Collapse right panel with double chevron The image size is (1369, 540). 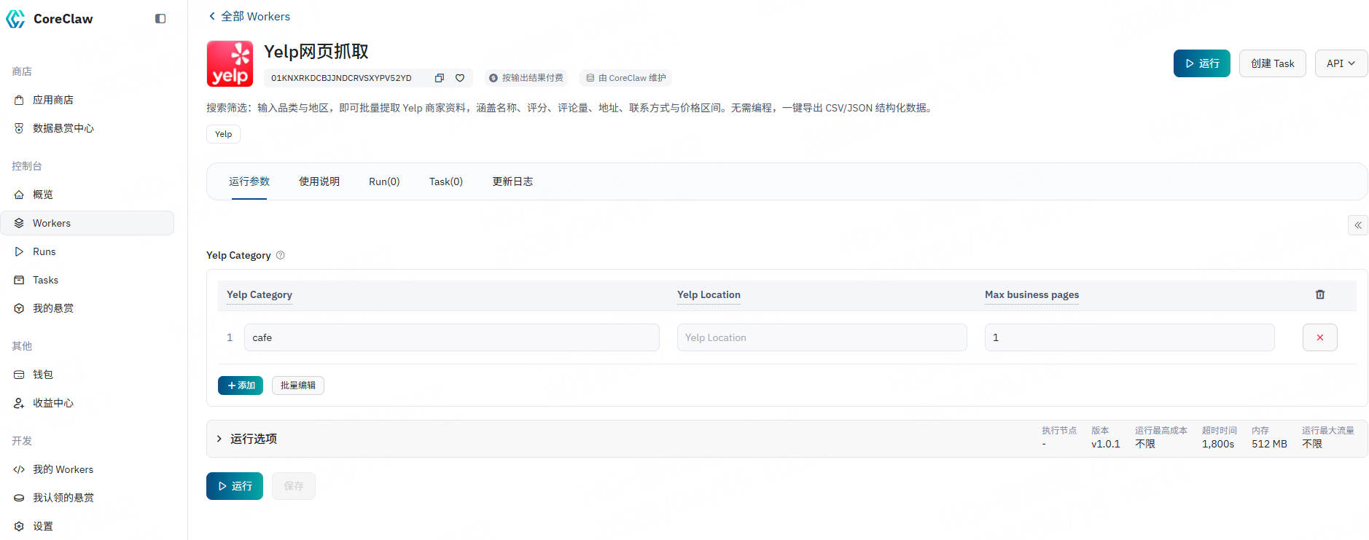1357,225
